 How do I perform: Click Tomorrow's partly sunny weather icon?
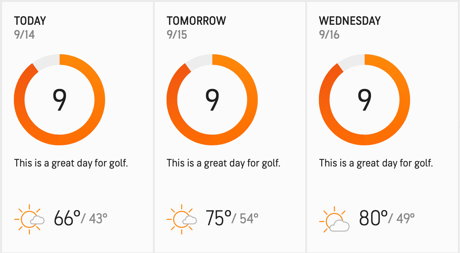click(182, 219)
